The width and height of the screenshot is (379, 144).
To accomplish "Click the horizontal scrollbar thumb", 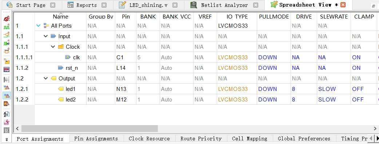I will point(89,128).
